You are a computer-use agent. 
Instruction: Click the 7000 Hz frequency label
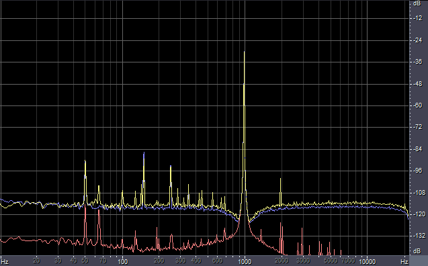click(x=348, y=261)
